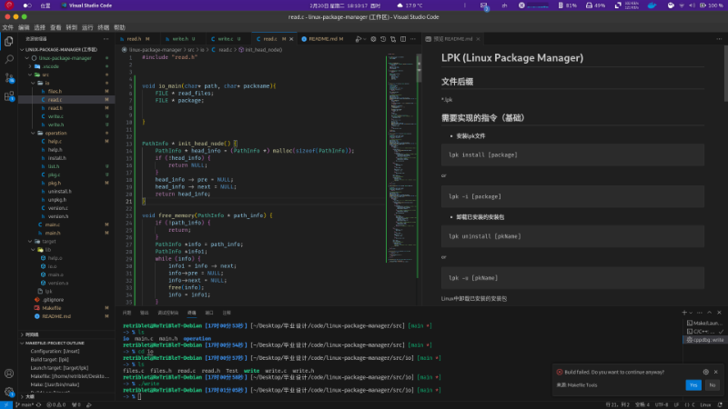Image resolution: width=728 pixels, height=409 pixels.
Task: Collapse the operation folder
Action: pyautogui.click(x=34, y=133)
